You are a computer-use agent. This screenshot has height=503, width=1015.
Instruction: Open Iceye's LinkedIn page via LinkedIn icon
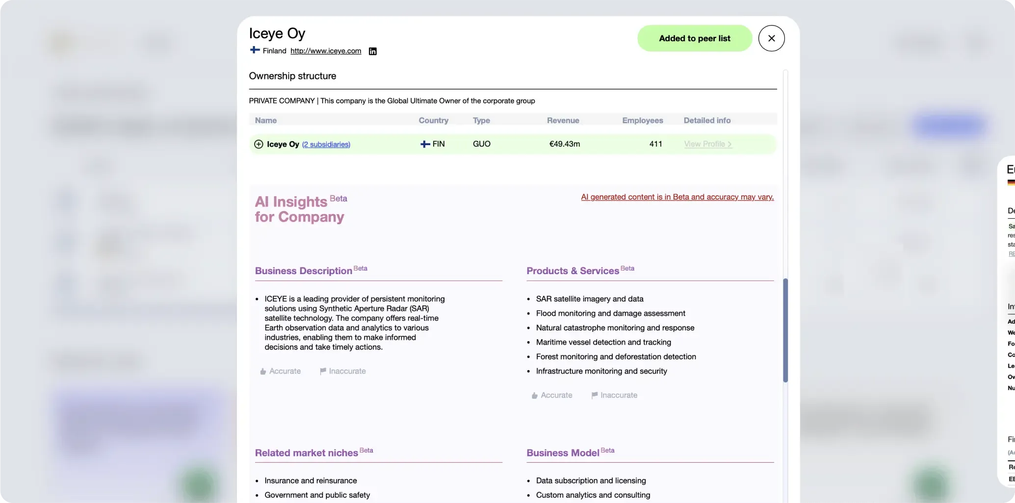pos(372,51)
